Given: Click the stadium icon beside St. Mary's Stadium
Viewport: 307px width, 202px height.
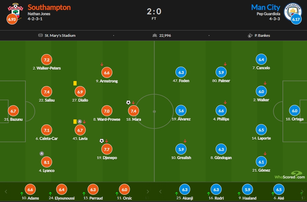Looking at the screenshot, I should pos(40,35).
